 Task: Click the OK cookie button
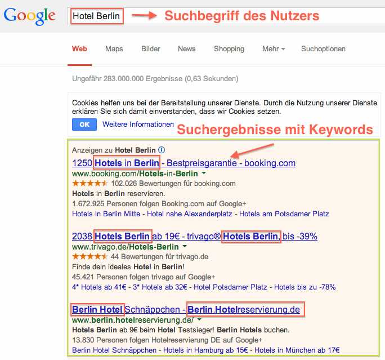(x=84, y=125)
